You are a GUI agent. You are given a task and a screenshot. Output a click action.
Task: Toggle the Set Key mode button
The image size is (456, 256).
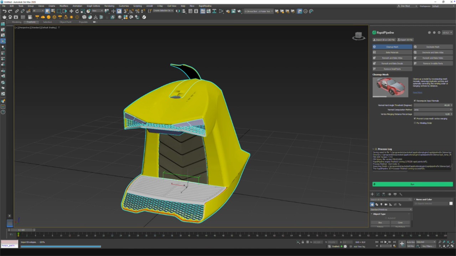click(411, 246)
